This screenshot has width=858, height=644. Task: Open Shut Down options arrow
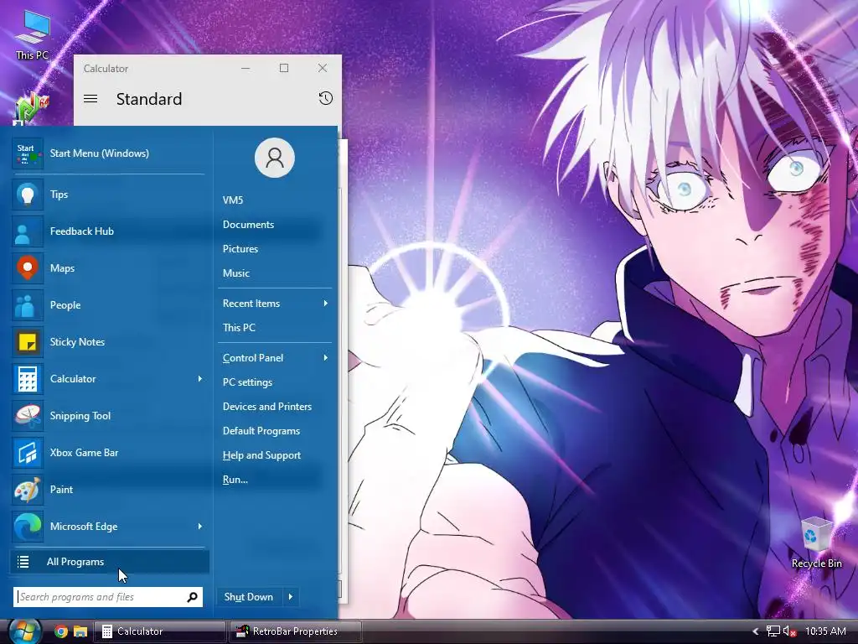[291, 597]
